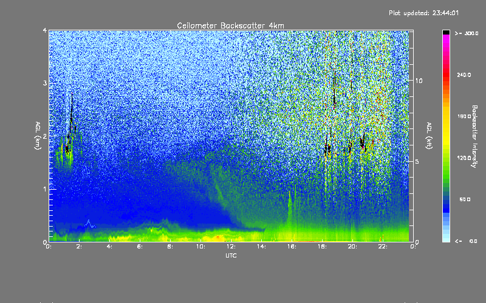The height and width of the screenshot is (303, 486).
Task: Click the "5" kft tick on right axis
Action: click(417, 161)
